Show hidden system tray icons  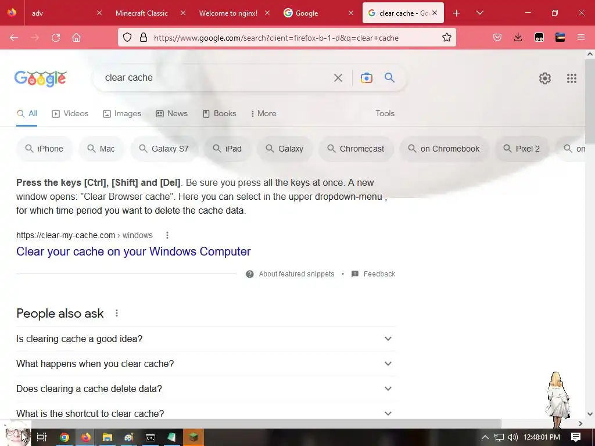pos(485,437)
